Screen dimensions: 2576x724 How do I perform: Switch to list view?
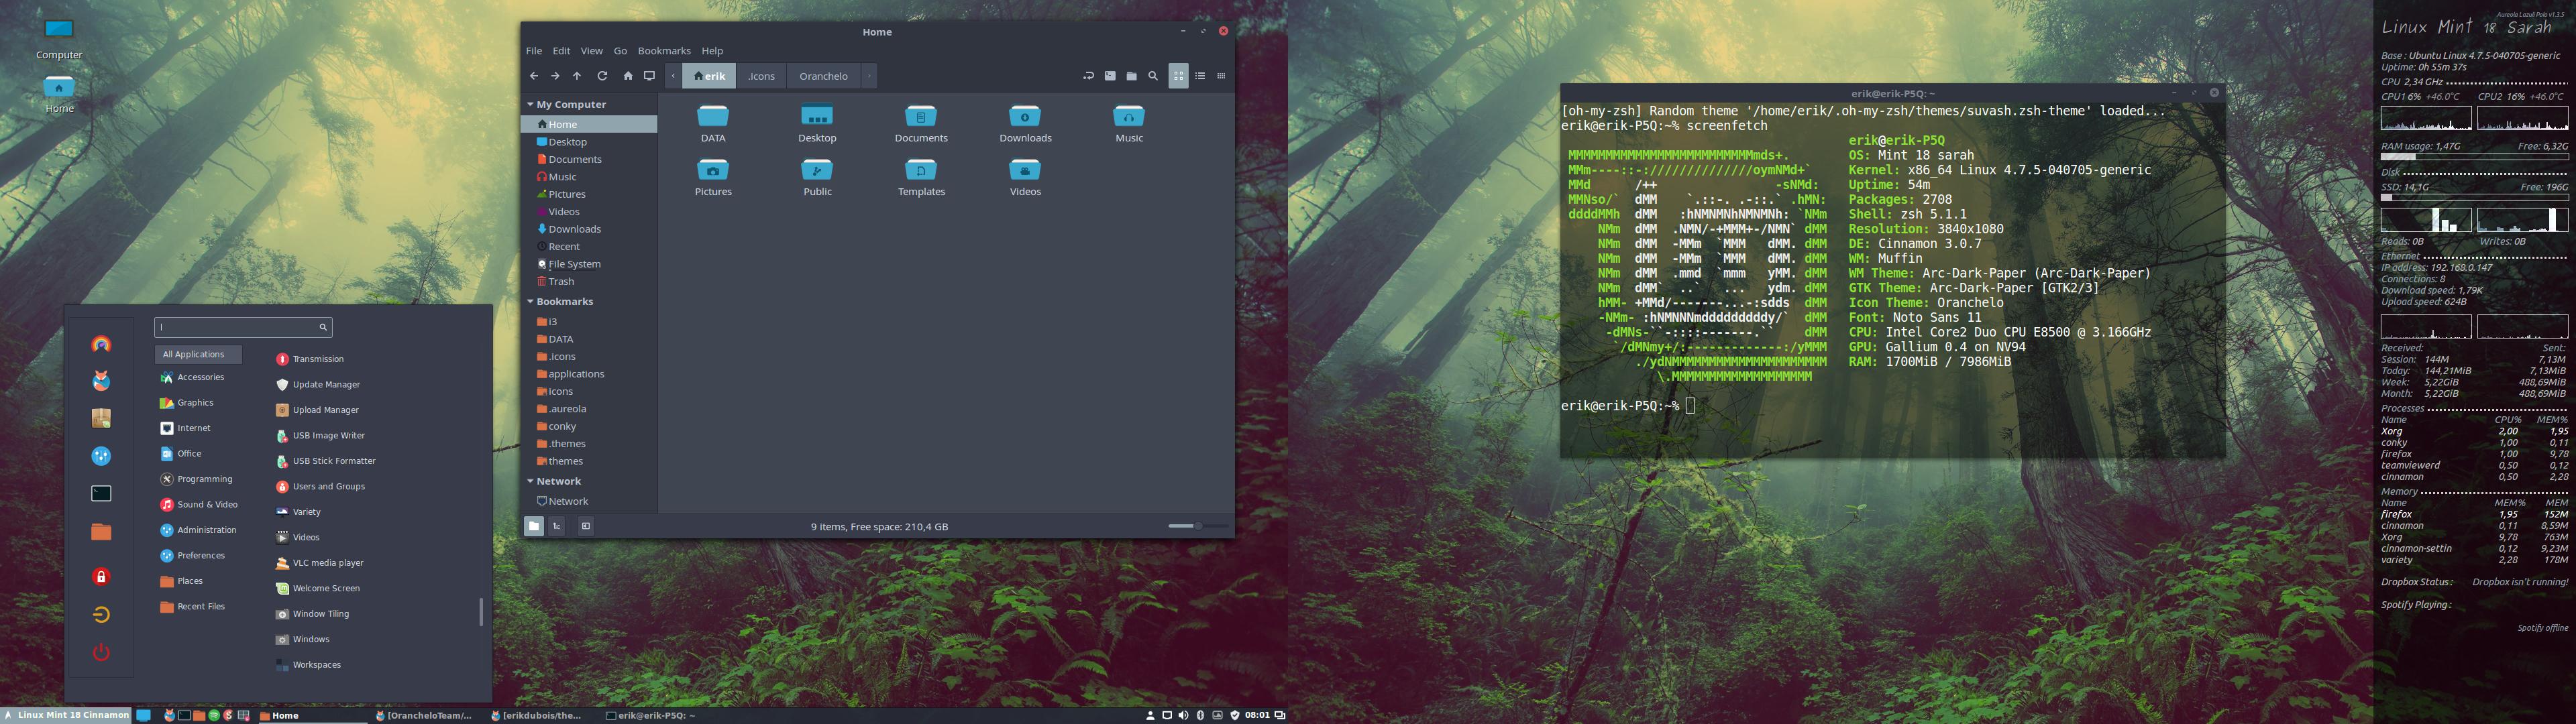click(1200, 76)
